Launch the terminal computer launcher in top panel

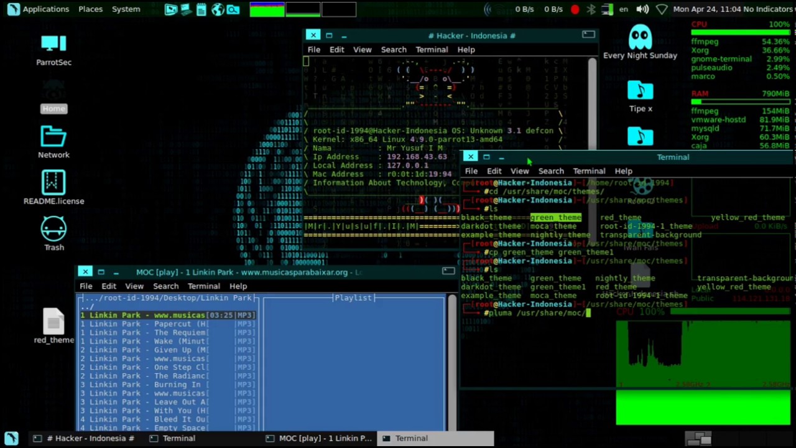186,9
